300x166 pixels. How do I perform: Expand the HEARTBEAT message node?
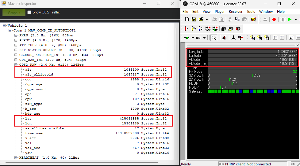pos(16,158)
